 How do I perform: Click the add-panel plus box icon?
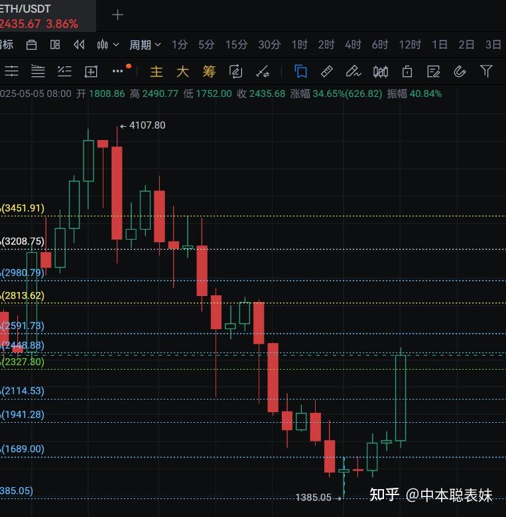[x=91, y=72]
